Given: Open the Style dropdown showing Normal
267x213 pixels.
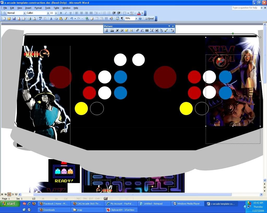Looking at the screenshot, I should (x=25, y=13).
